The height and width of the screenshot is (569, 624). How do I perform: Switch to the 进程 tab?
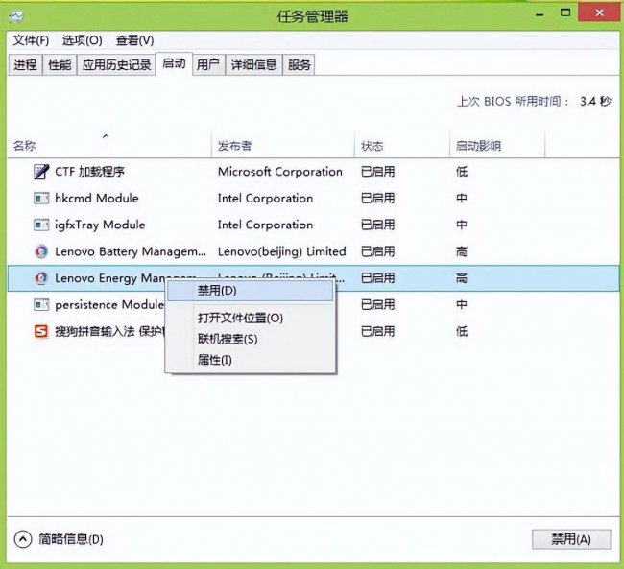pos(26,64)
